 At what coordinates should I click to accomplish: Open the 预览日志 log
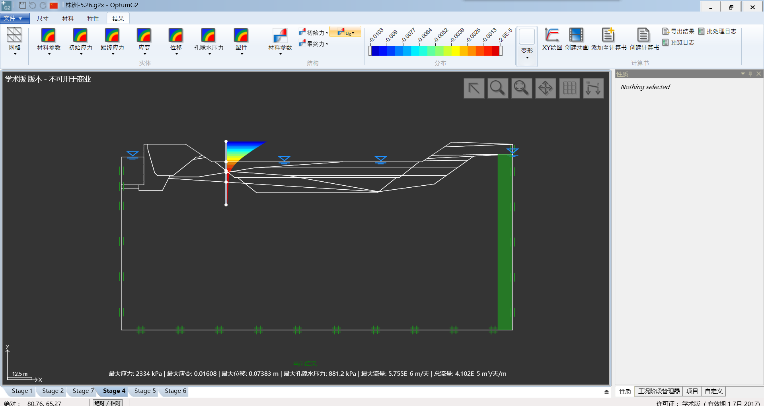click(678, 42)
